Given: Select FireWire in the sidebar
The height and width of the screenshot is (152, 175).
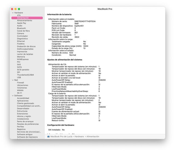Looking at the screenshot, I should tap(21, 44).
